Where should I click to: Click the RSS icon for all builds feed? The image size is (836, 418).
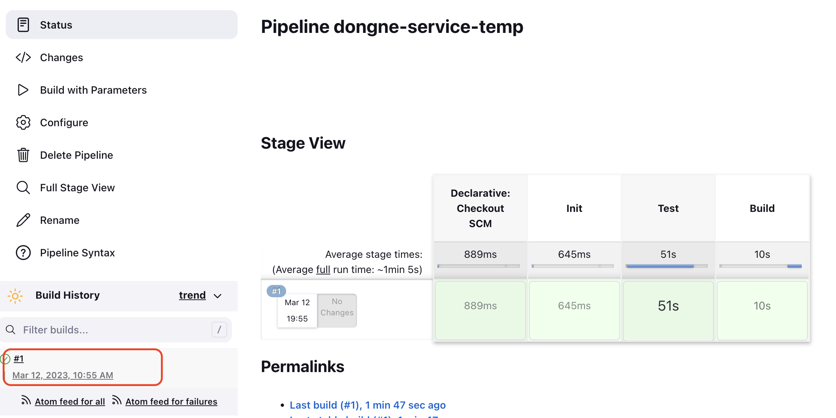tap(26, 400)
